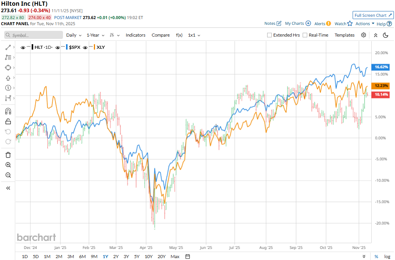Image resolution: width=395 pixels, height=260 pixels.
Task: Open Help
Action: pyautogui.click(x=384, y=24)
